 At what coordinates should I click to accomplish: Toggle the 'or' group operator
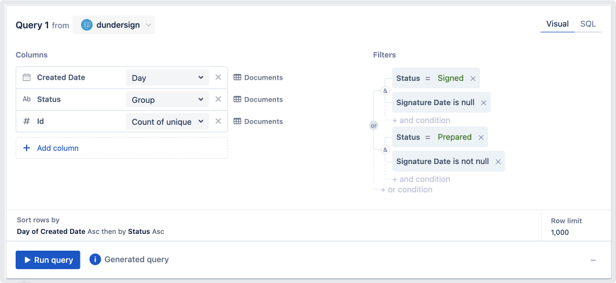(x=373, y=125)
